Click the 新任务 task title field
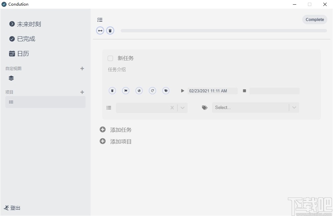 (126, 58)
